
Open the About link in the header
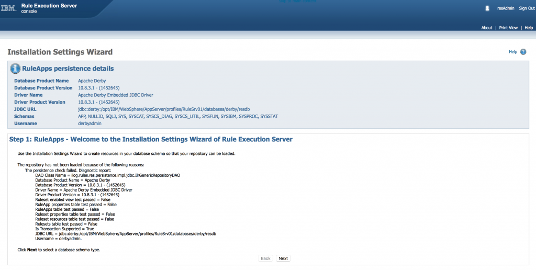(487, 28)
